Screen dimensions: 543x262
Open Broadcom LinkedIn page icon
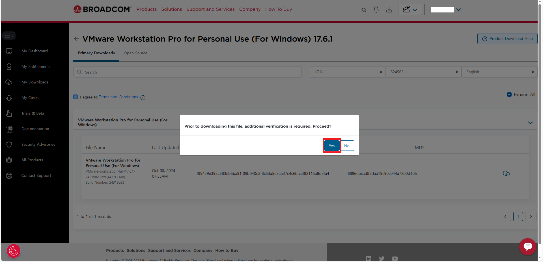(x=369, y=258)
